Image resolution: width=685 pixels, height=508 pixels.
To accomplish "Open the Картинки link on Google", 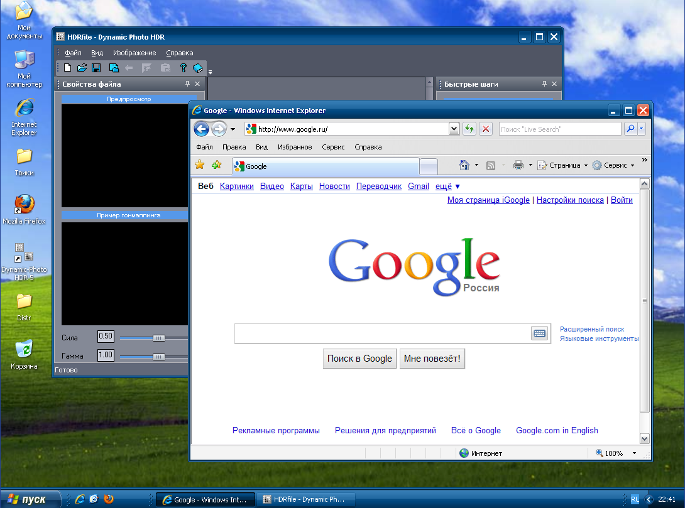I will pyautogui.click(x=237, y=186).
